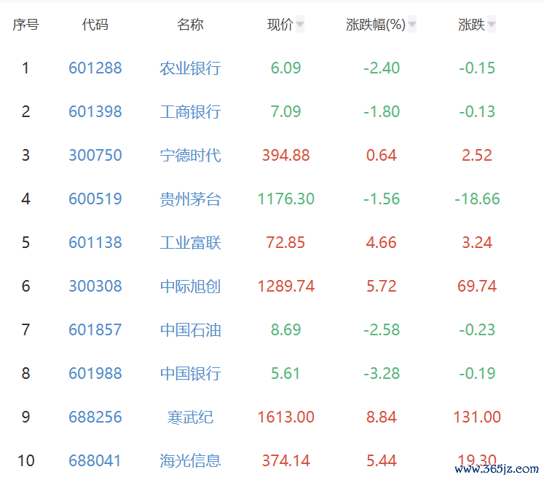Open 中国银行 stock page
The height and width of the screenshot is (480, 544).
(x=190, y=374)
